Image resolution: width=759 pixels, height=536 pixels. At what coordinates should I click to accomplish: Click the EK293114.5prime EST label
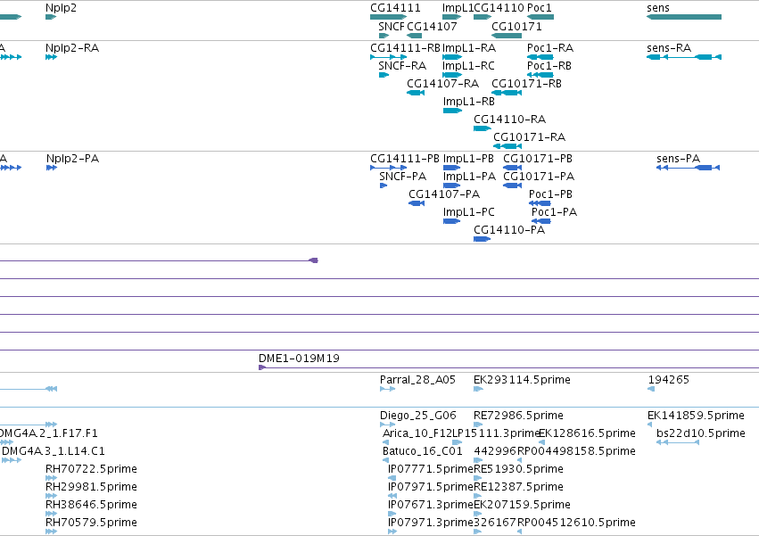[523, 380]
